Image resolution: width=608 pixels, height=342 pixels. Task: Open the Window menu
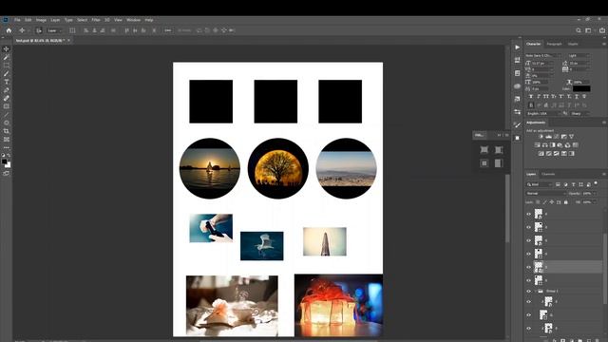(x=133, y=20)
